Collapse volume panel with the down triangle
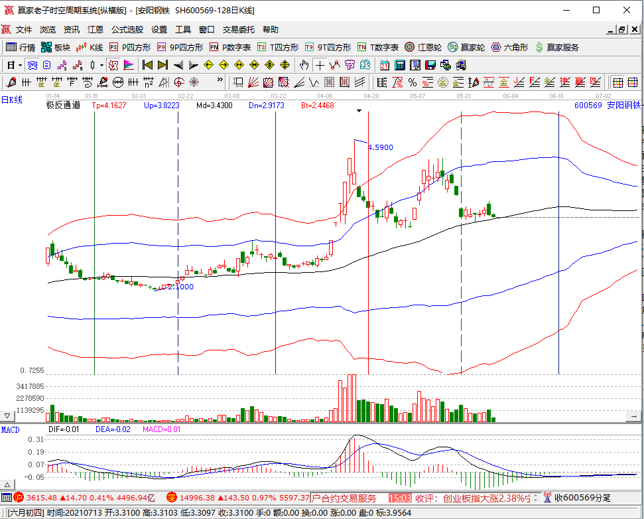This screenshot has width=644, height=519. coord(7,416)
